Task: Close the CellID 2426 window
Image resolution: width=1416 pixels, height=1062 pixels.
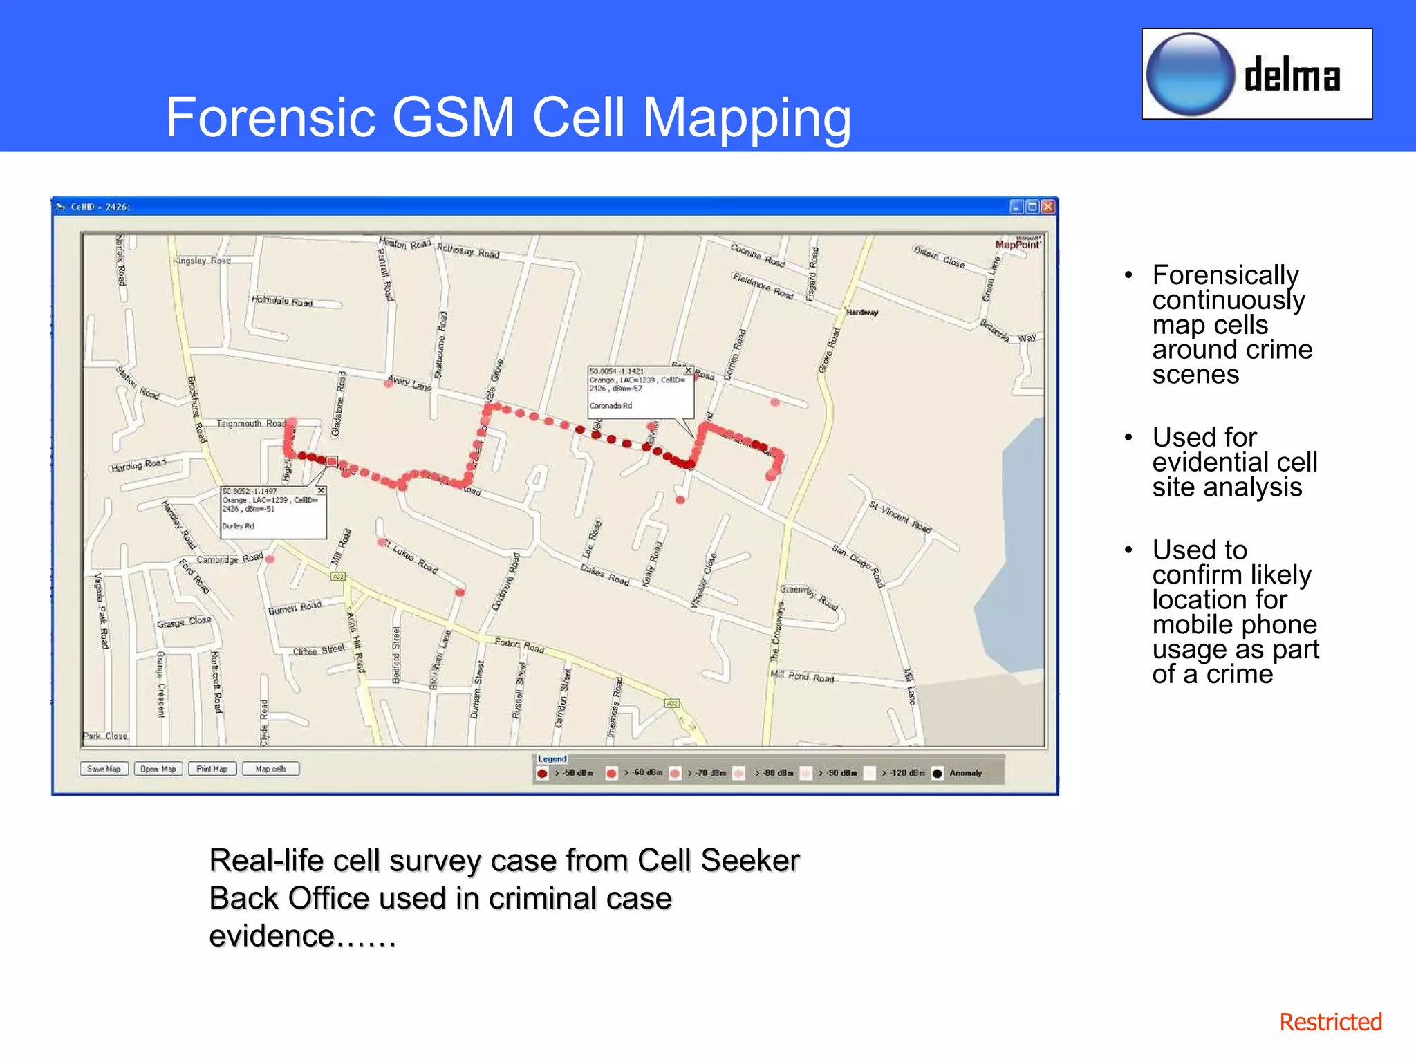Action: (x=1048, y=206)
